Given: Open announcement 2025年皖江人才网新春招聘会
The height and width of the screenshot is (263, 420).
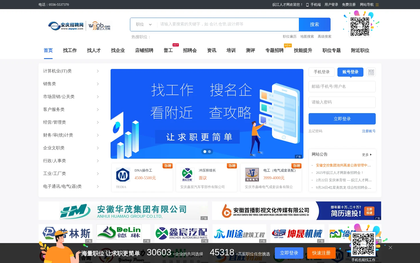Looking at the screenshot, I should coord(340,173).
